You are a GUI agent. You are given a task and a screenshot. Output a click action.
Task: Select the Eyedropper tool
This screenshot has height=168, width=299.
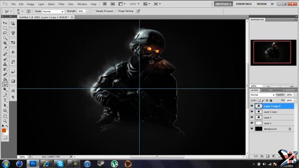(x=5, y=49)
